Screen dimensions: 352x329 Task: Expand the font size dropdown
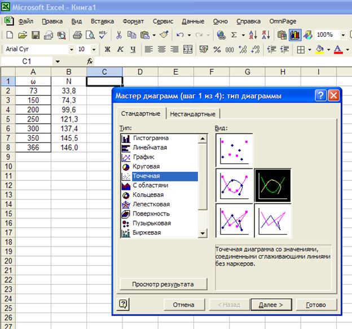click(94, 49)
